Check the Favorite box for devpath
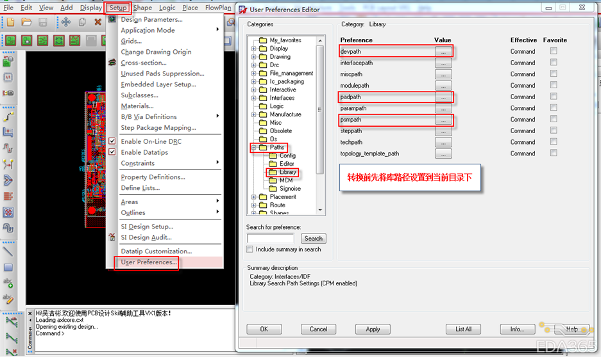 [553, 52]
